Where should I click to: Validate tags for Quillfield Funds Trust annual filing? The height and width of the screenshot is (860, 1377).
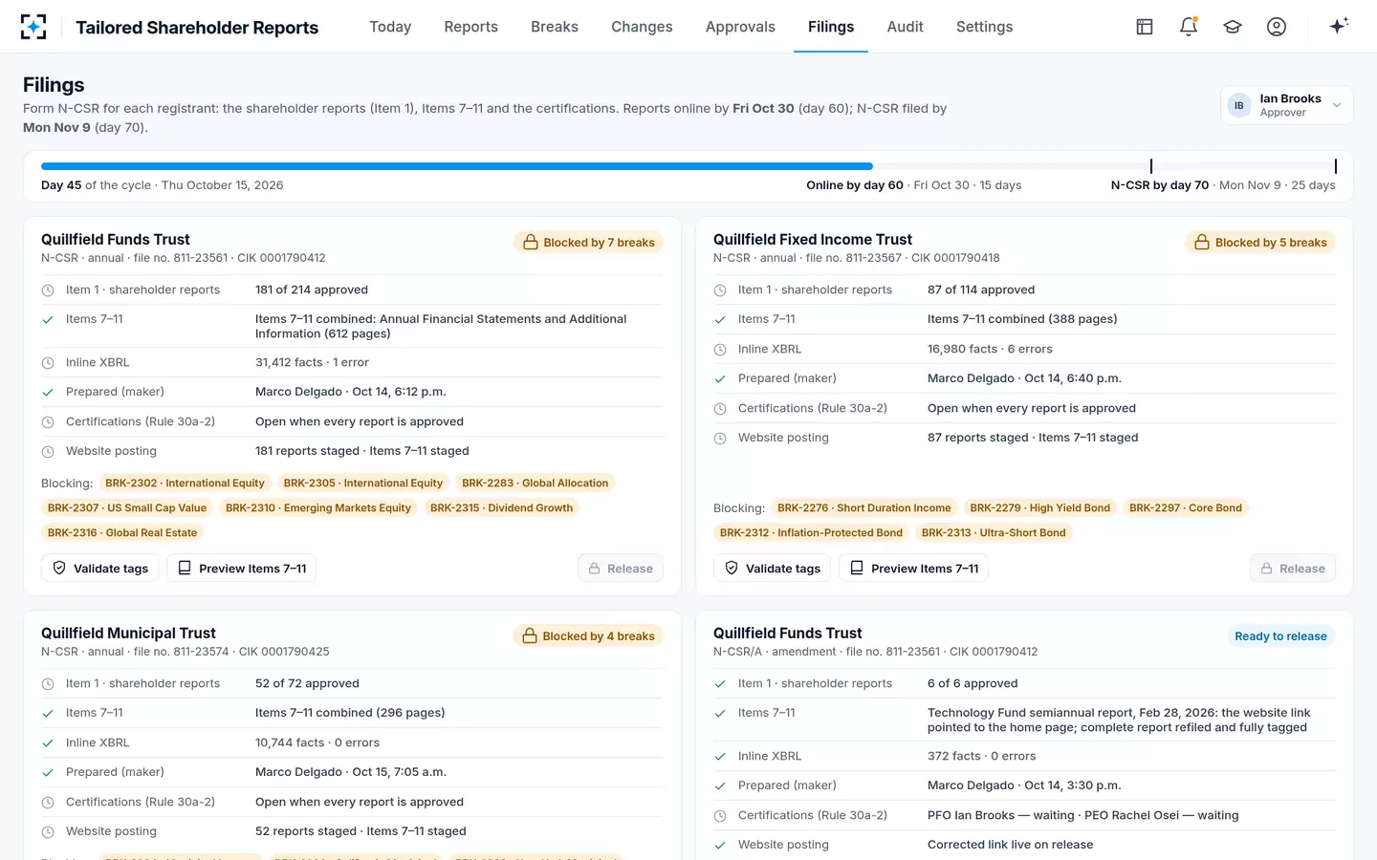pyautogui.click(x=100, y=569)
